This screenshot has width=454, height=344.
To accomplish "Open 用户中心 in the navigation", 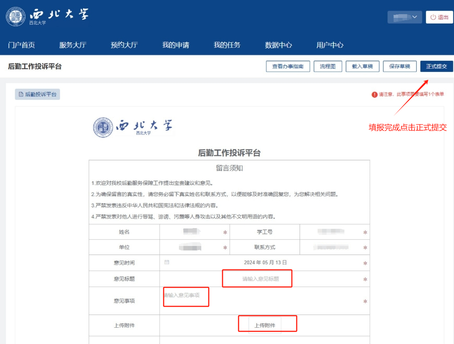I will tap(330, 45).
